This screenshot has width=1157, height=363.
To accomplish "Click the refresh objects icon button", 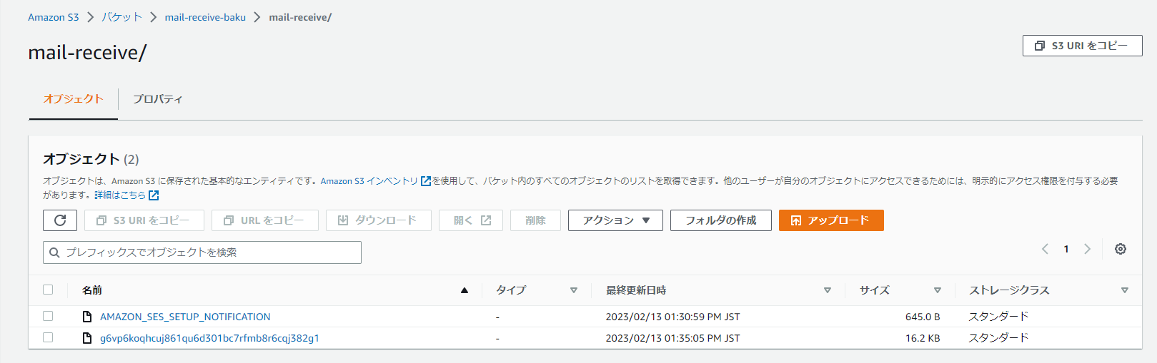I will tap(60, 220).
